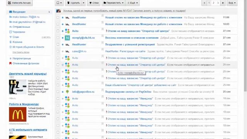Click the Удалить button
Image resolution: width=247 pixels, height=139 pixels.
tap(73, 3)
